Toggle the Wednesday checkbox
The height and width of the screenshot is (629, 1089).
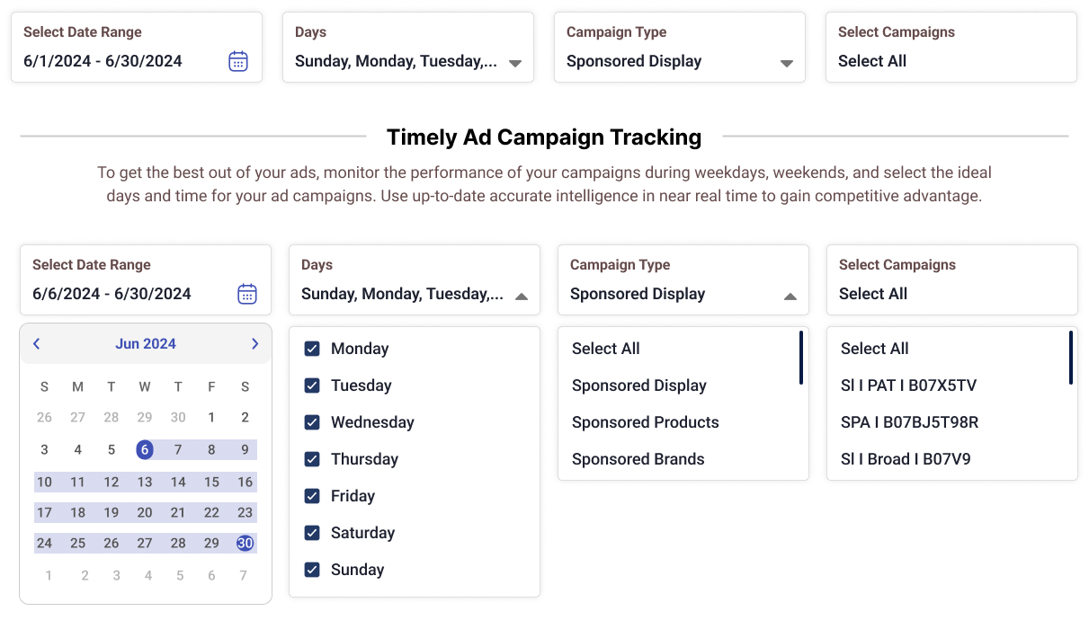click(312, 422)
